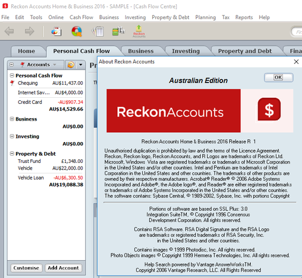Switch to the Home tab
The height and width of the screenshot is (278, 302).
[27, 51]
